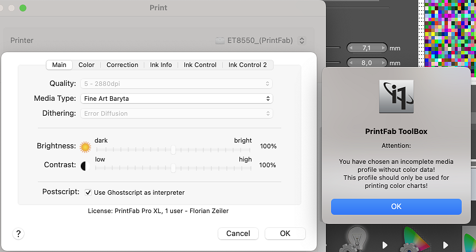Click the Brightness slider track
The height and width of the screenshot is (252, 476).
click(x=174, y=149)
